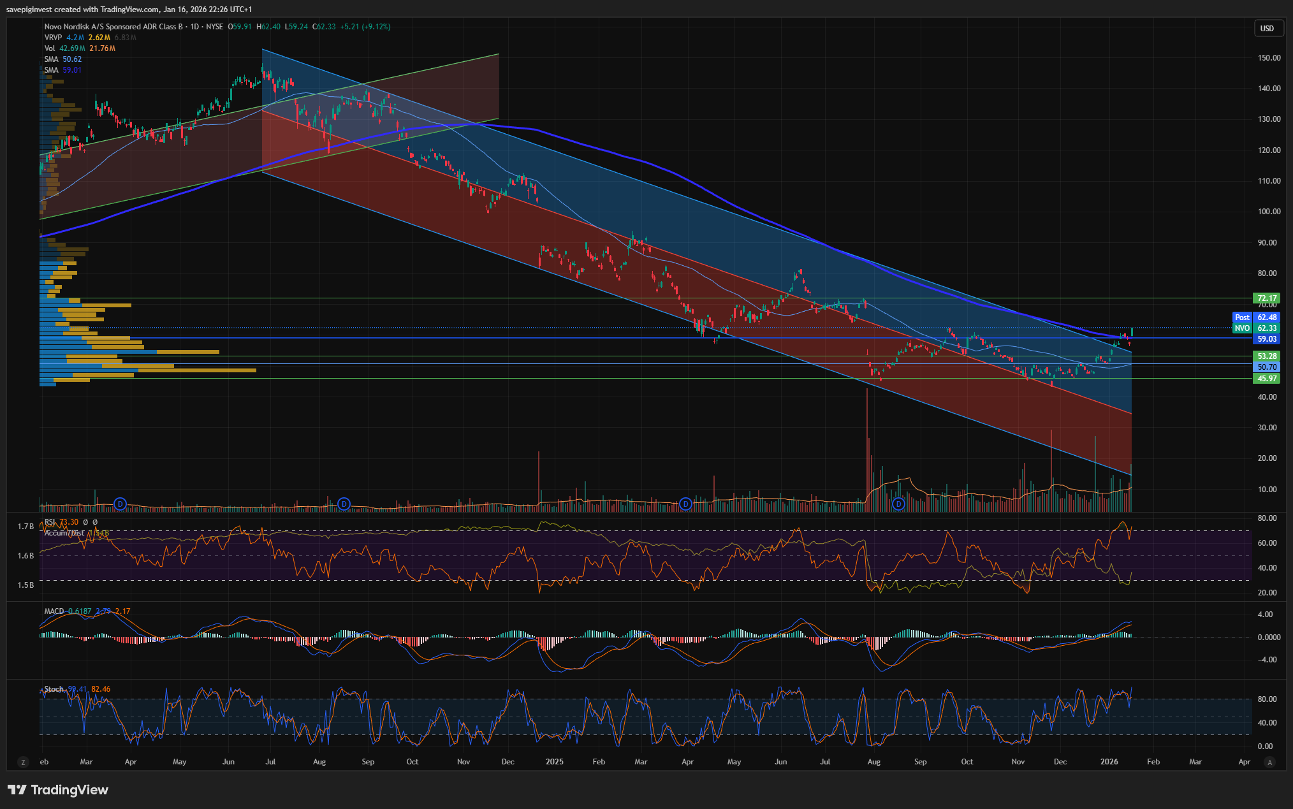Open dividend D marker near March 2024
The width and height of the screenshot is (1293, 809).
pos(120,504)
